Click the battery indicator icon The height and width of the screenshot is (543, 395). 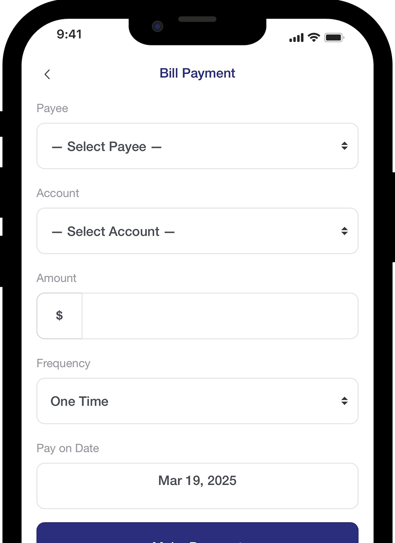pos(334,37)
